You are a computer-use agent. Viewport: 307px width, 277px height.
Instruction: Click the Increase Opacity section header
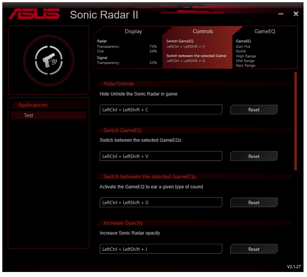click(123, 223)
